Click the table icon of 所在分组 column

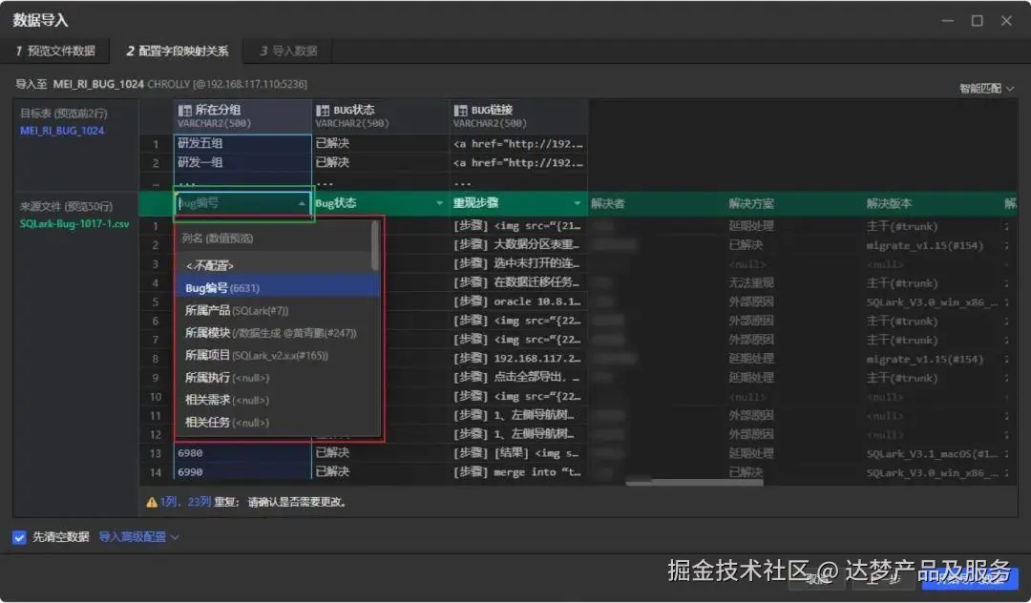click(185, 111)
